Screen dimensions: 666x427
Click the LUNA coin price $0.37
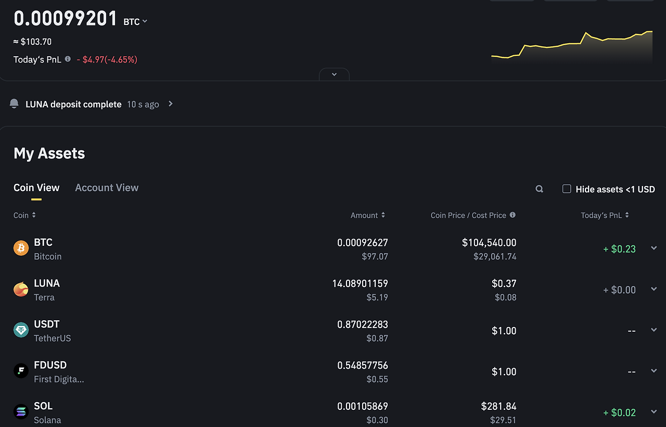click(504, 284)
